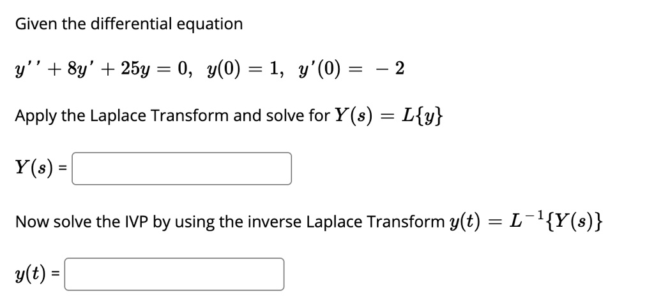654x302 pixels.
Task: Click the Y(s) = L{y} expression
Action: [x=389, y=116]
